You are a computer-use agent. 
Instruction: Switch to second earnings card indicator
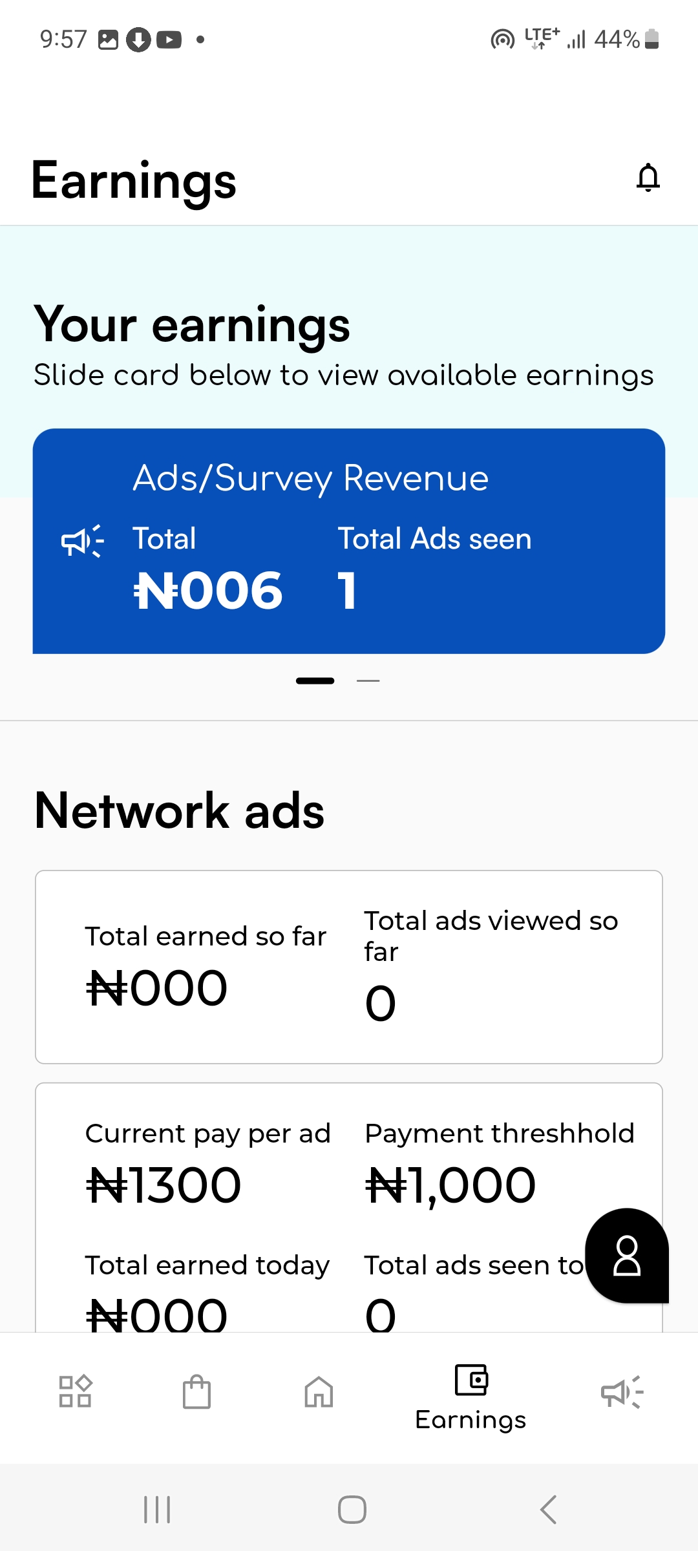(368, 681)
